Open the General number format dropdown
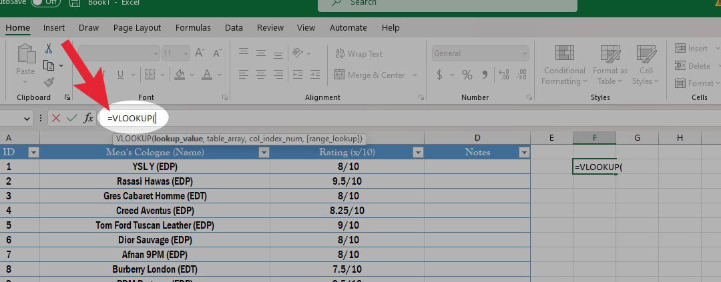 (525, 53)
